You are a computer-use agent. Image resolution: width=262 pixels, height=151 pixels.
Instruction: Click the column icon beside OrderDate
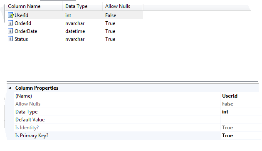tap(10, 31)
